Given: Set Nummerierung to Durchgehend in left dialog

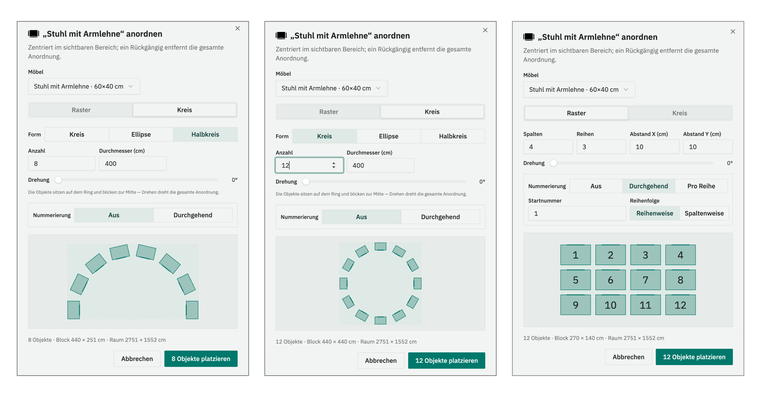Looking at the screenshot, I should click(x=193, y=215).
